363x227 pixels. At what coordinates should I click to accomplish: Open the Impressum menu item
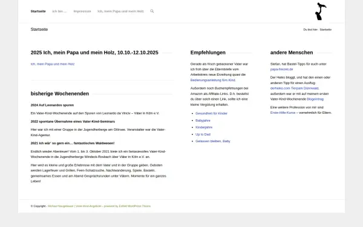coord(82,12)
